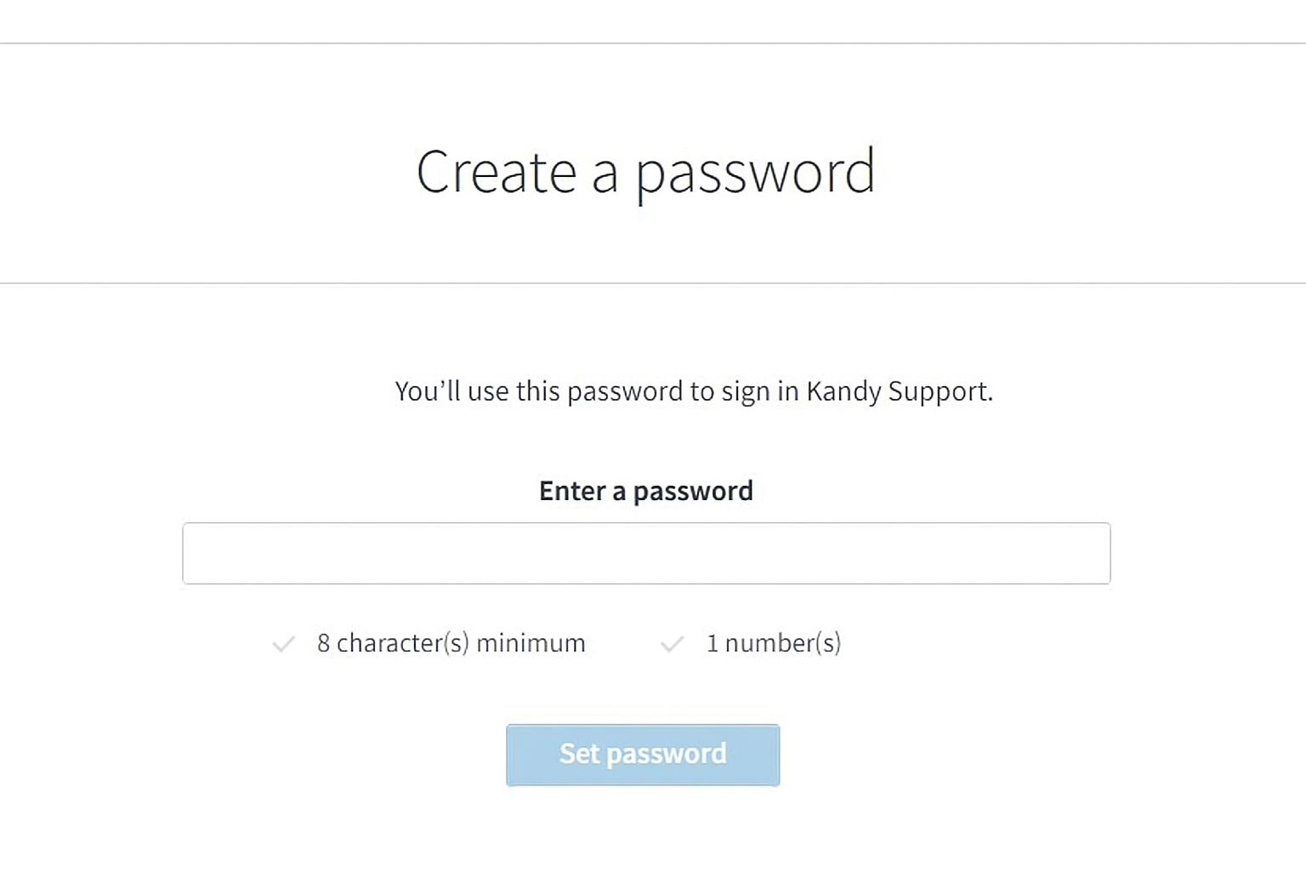Click the word "Create" in the heading
The image size is (1306, 871).
(x=497, y=172)
